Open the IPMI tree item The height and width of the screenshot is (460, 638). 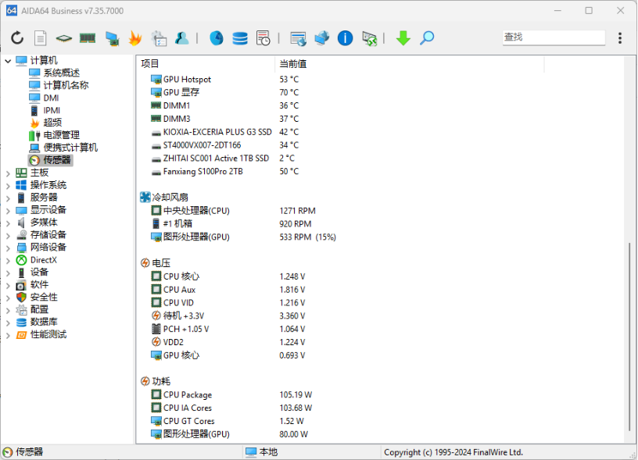point(52,110)
